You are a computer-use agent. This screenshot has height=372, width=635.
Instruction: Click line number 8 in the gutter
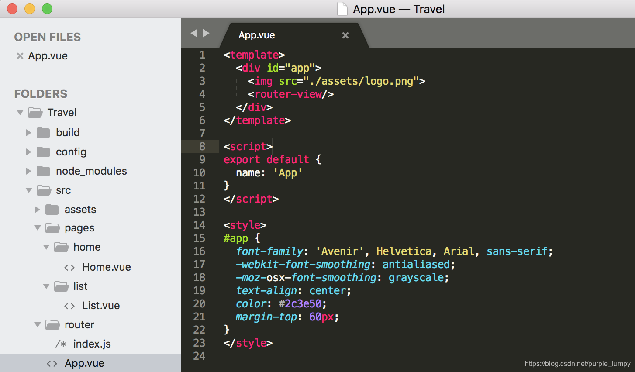point(202,147)
